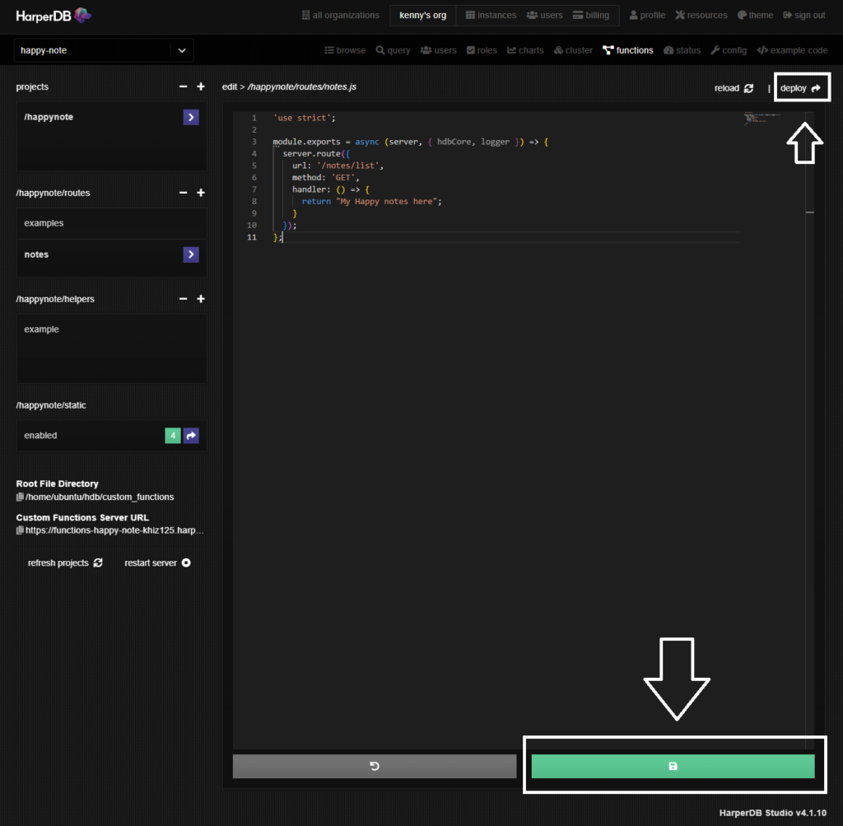The width and height of the screenshot is (843, 826).
Task: Select the /happynote project
Action: (111, 117)
